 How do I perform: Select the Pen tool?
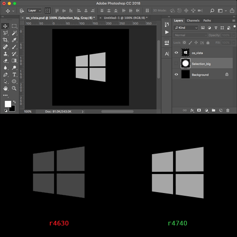click(5, 75)
